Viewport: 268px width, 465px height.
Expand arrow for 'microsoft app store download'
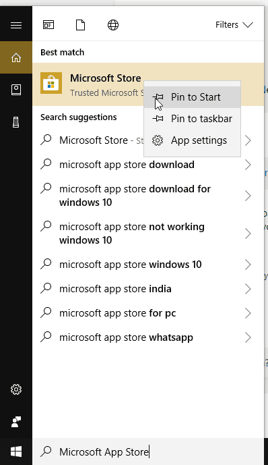tap(248, 165)
